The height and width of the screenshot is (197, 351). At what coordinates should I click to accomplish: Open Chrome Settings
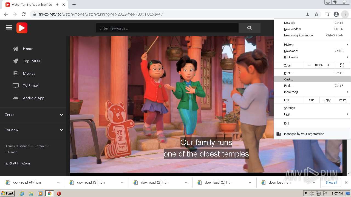coord(312,108)
